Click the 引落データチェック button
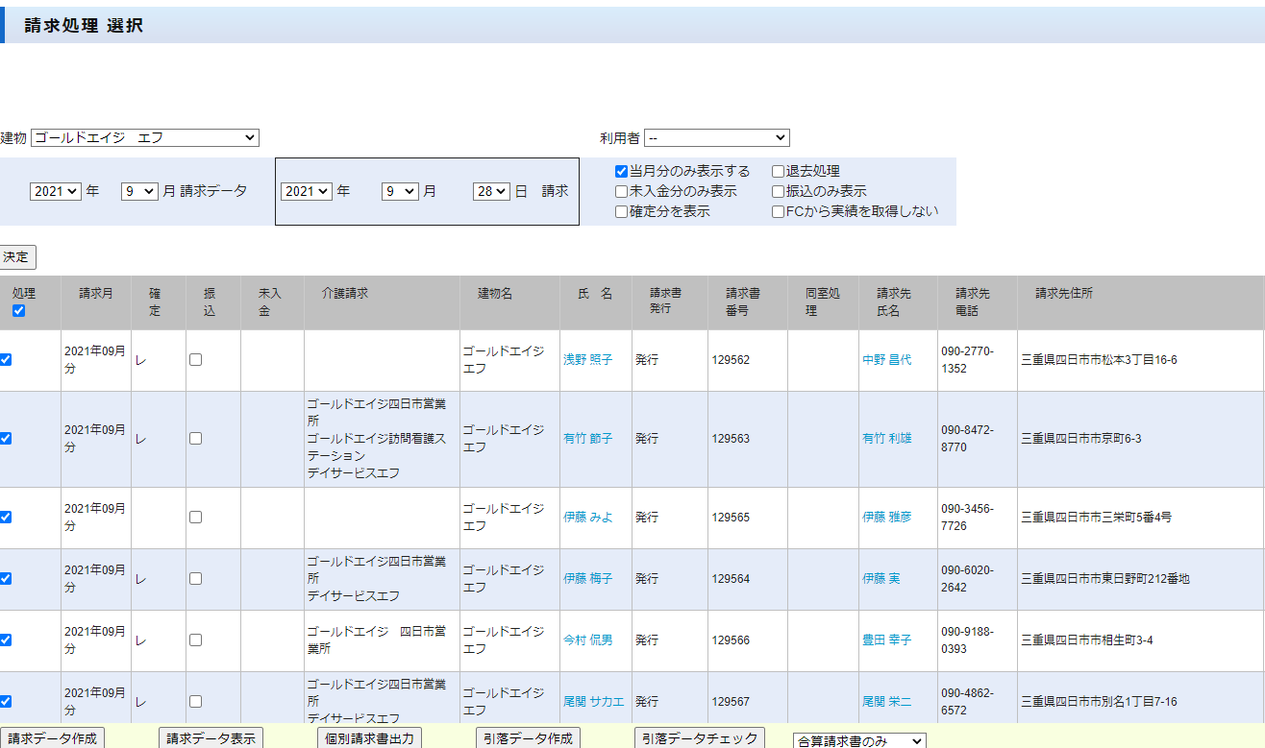This screenshot has height=748, width=1265. [699, 738]
